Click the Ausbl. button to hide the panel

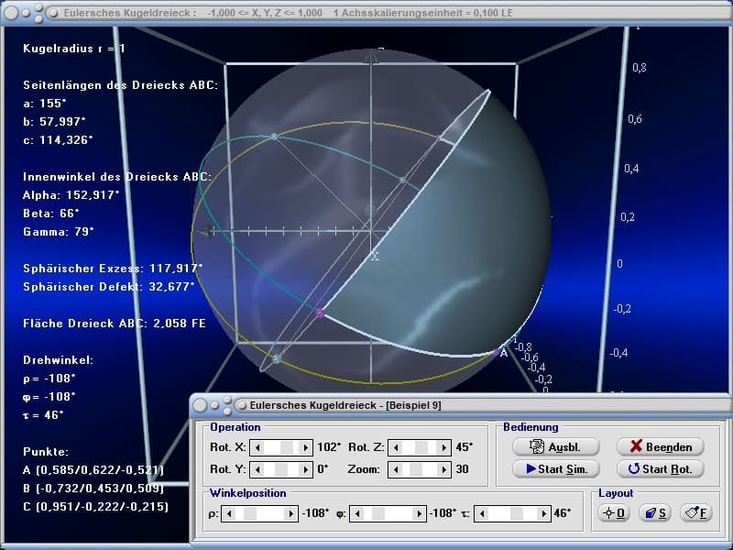click(555, 446)
